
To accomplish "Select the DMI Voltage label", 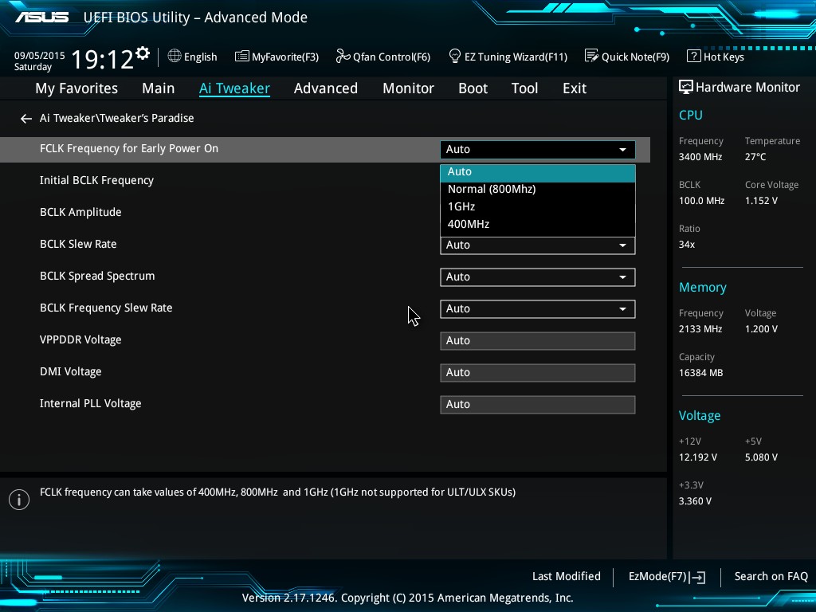I will tap(71, 371).
